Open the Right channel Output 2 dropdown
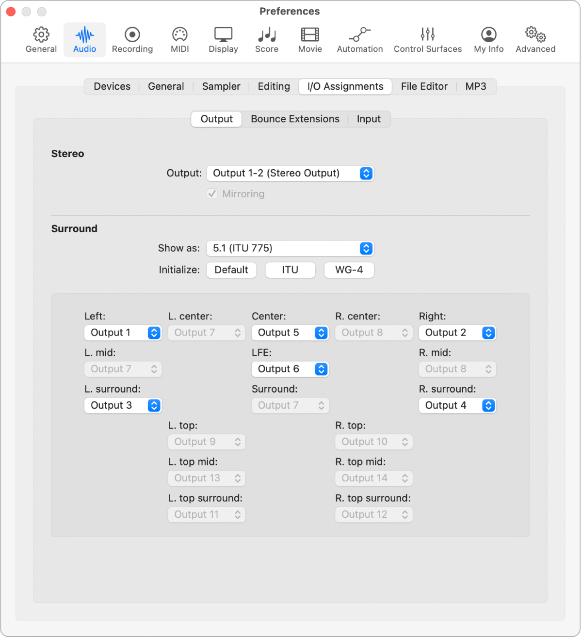Image resolution: width=582 pixels, height=637 pixels. pyautogui.click(x=457, y=333)
